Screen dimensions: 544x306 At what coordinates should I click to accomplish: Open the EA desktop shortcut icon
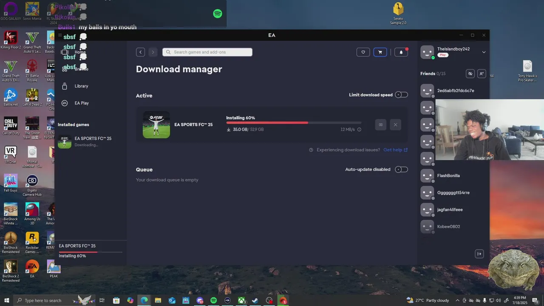coord(32,269)
